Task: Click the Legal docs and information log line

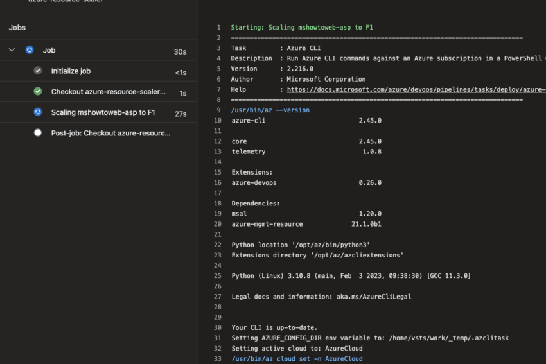Action: tap(321, 297)
